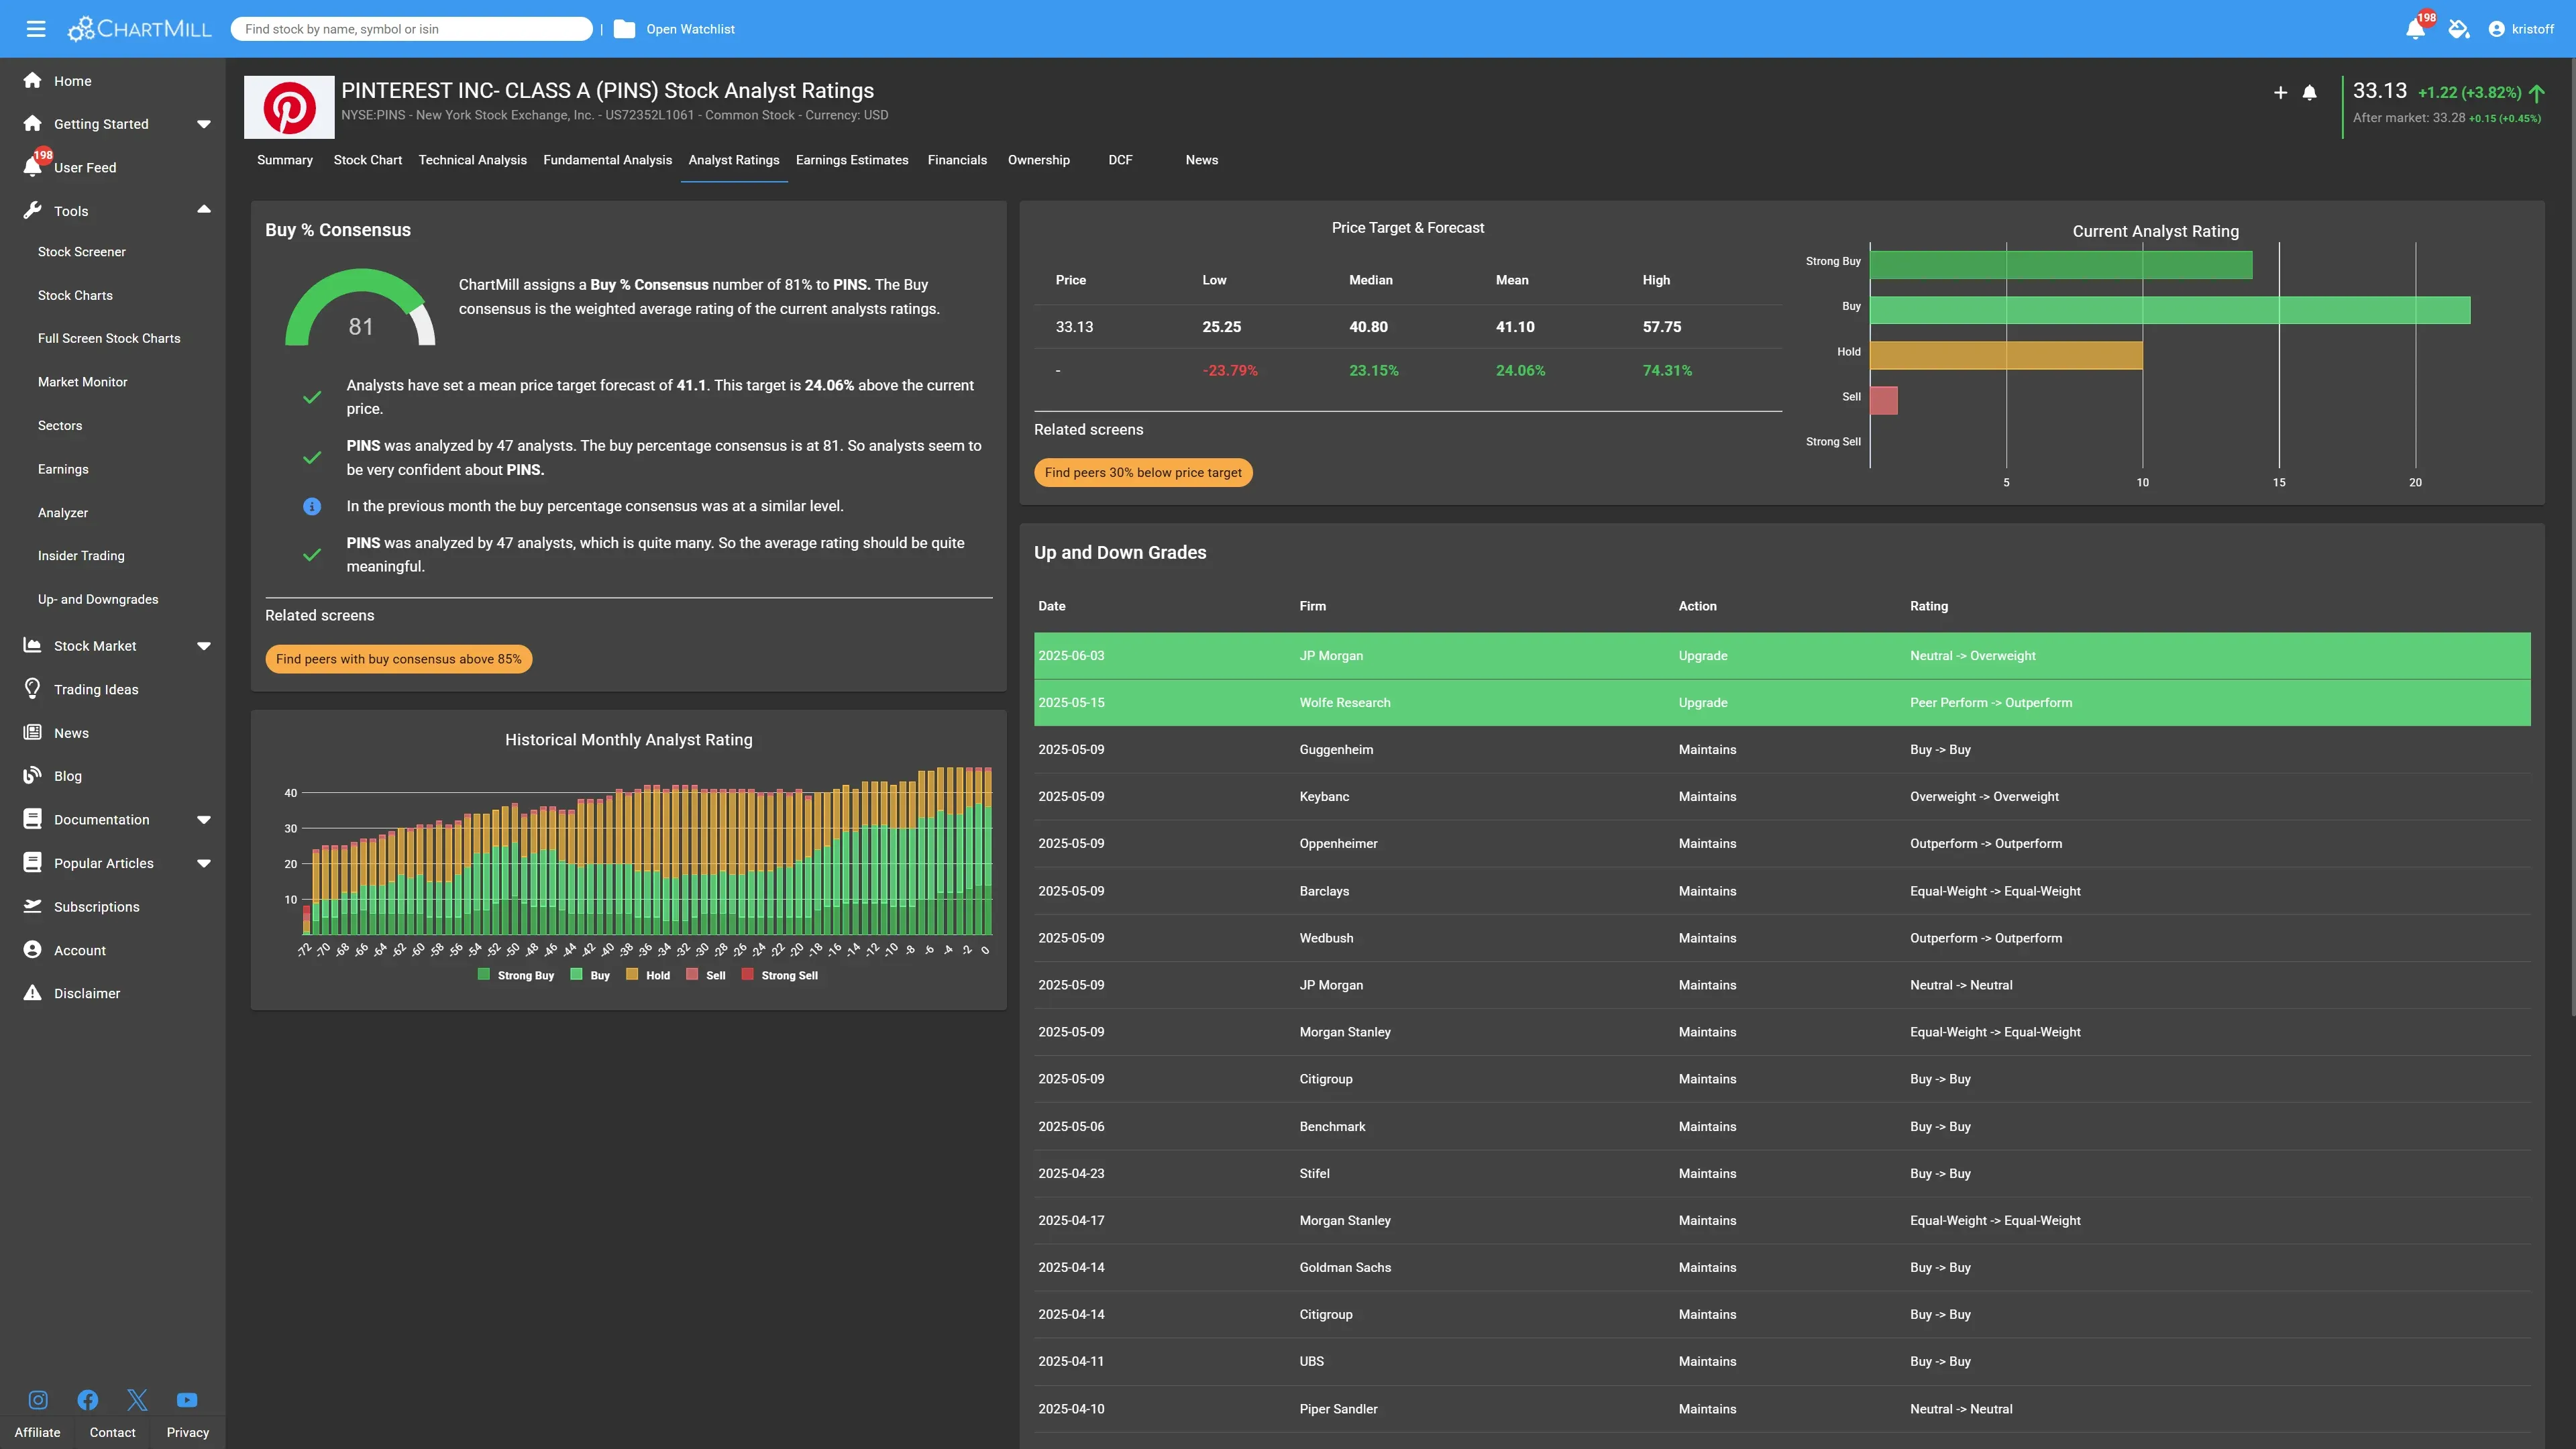The width and height of the screenshot is (2576, 1449).
Task: Focus the Find stock search field
Action: pyautogui.click(x=412, y=29)
